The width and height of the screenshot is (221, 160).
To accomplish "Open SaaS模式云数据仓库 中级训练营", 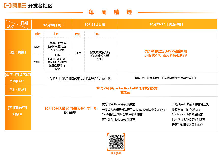I will point(122,114).
